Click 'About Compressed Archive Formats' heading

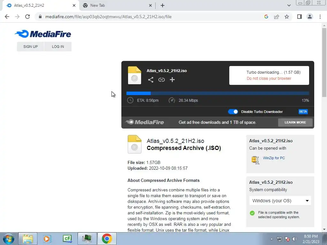click(163, 181)
